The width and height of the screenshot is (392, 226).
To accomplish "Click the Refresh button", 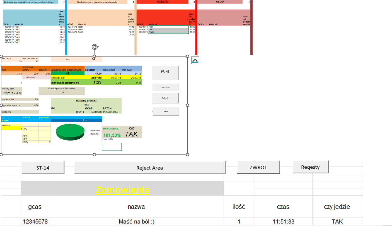I will click(165, 98).
